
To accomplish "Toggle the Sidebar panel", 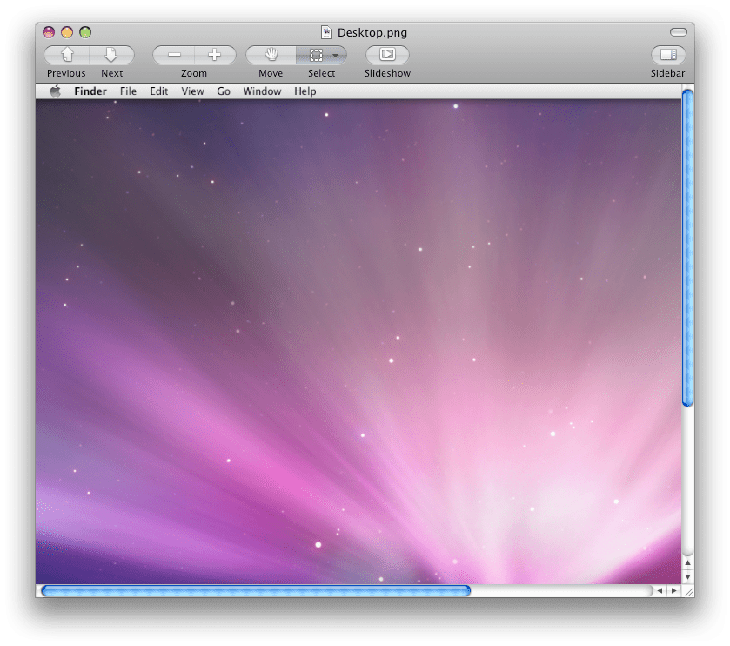I will click(x=667, y=55).
